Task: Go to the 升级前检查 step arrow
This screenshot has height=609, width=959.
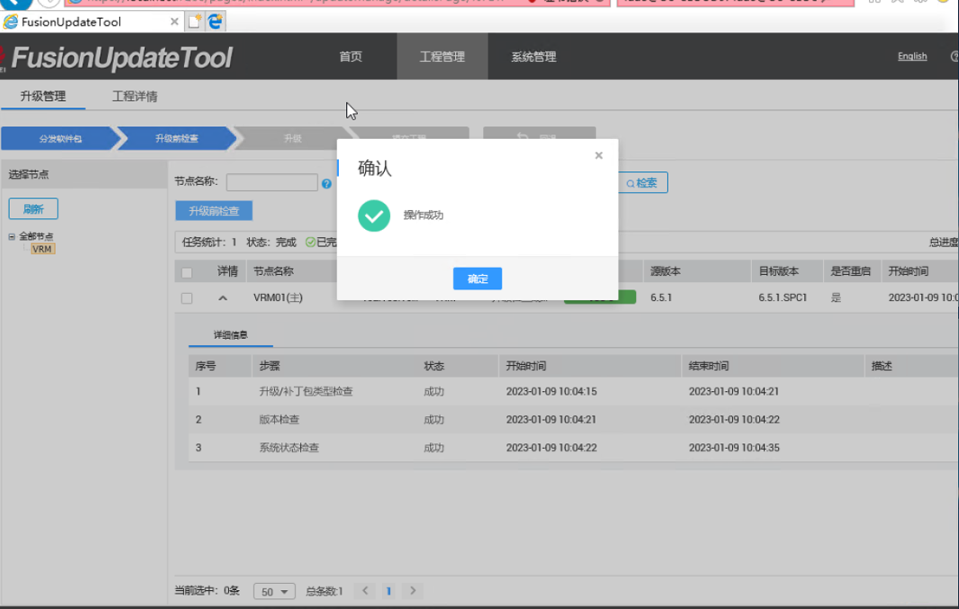Action: point(176,139)
